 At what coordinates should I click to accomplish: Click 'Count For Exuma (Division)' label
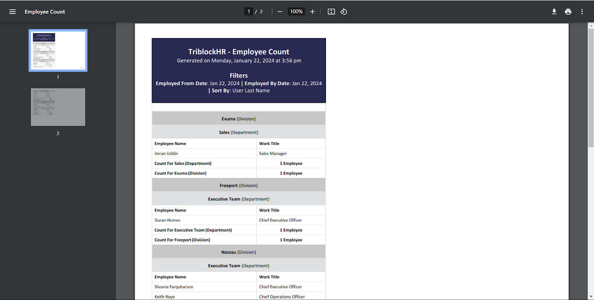click(180, 173)
